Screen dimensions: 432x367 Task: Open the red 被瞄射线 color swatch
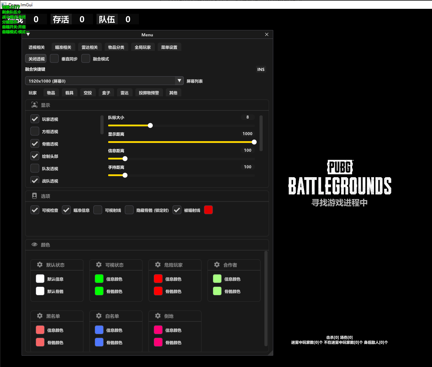click(209, 210)
